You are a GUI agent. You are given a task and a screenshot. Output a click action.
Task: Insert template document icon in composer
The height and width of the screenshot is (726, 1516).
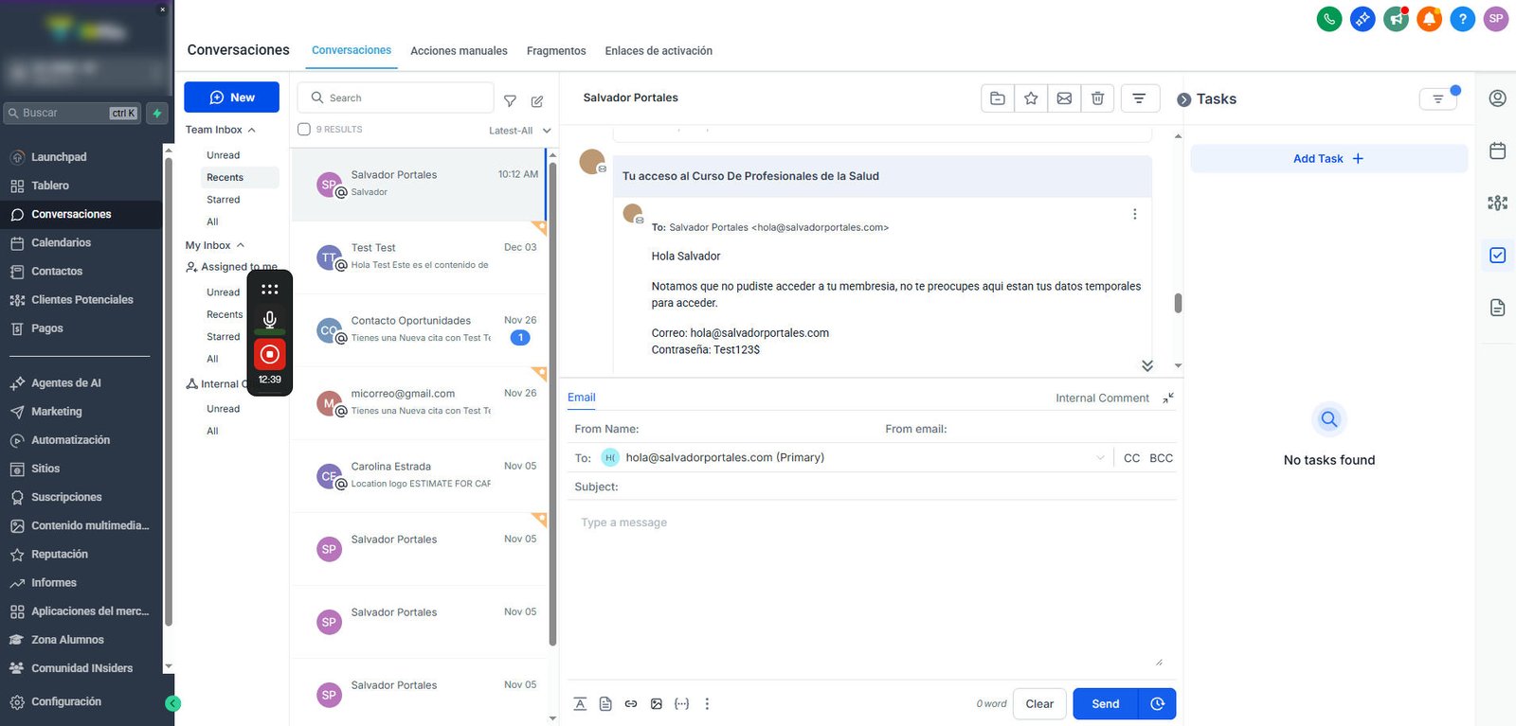coord(605,704)
